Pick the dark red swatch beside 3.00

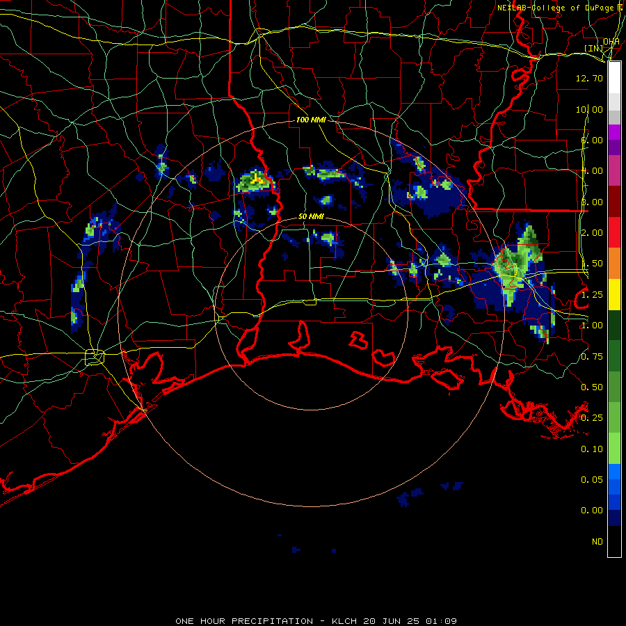614,202
